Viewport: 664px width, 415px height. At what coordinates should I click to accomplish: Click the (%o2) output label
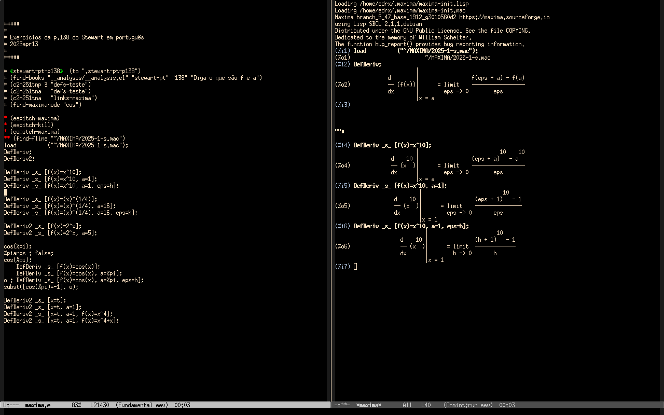click(342, 85)
